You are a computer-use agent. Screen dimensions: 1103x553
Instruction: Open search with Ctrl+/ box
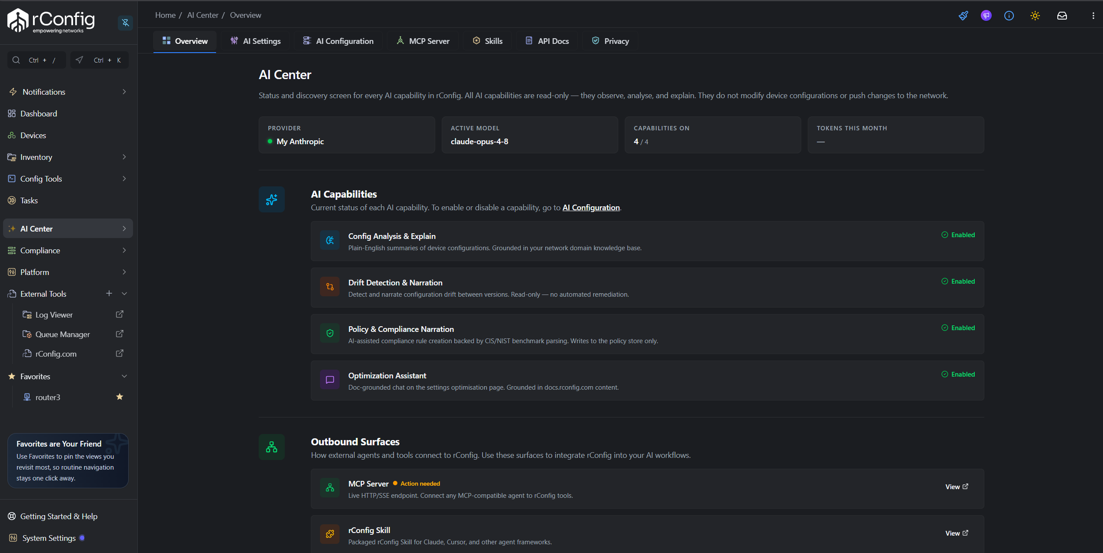(37, 60)
